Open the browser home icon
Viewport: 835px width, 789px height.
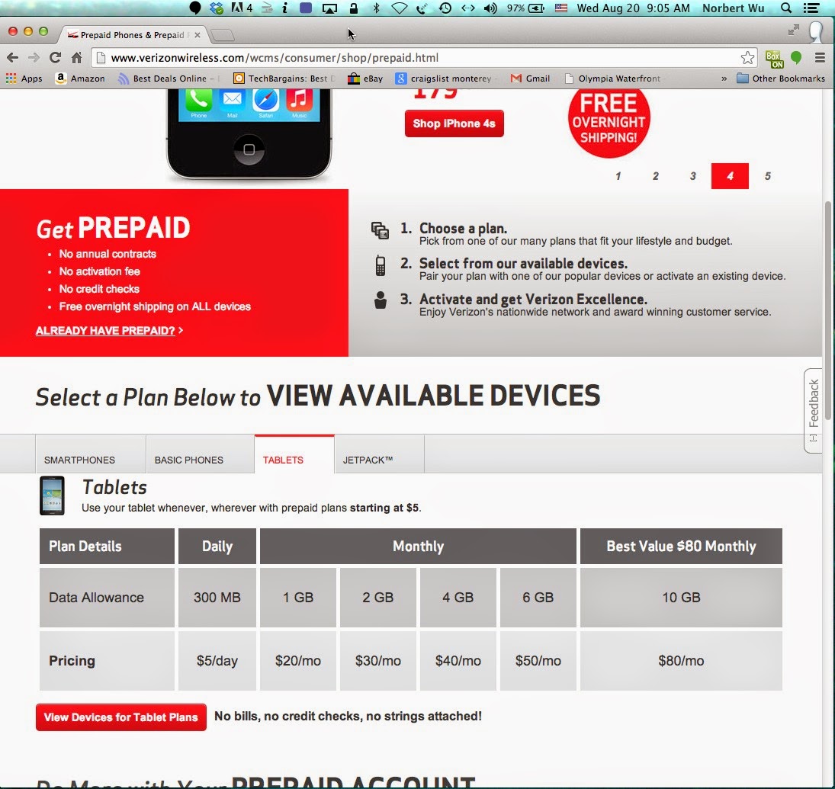coord(77,57)
